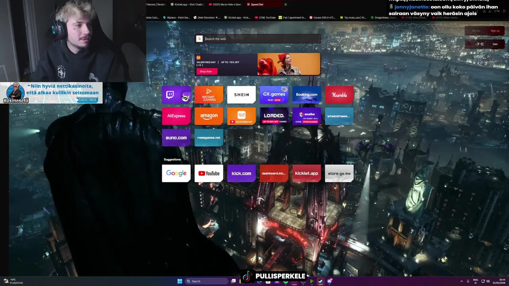
Task: Open a new browser tab with plus
Action: coord(286,4)
